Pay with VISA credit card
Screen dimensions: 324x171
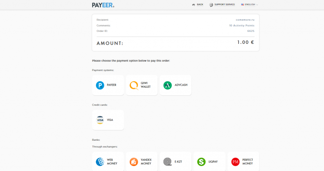(x=108, y=120)
